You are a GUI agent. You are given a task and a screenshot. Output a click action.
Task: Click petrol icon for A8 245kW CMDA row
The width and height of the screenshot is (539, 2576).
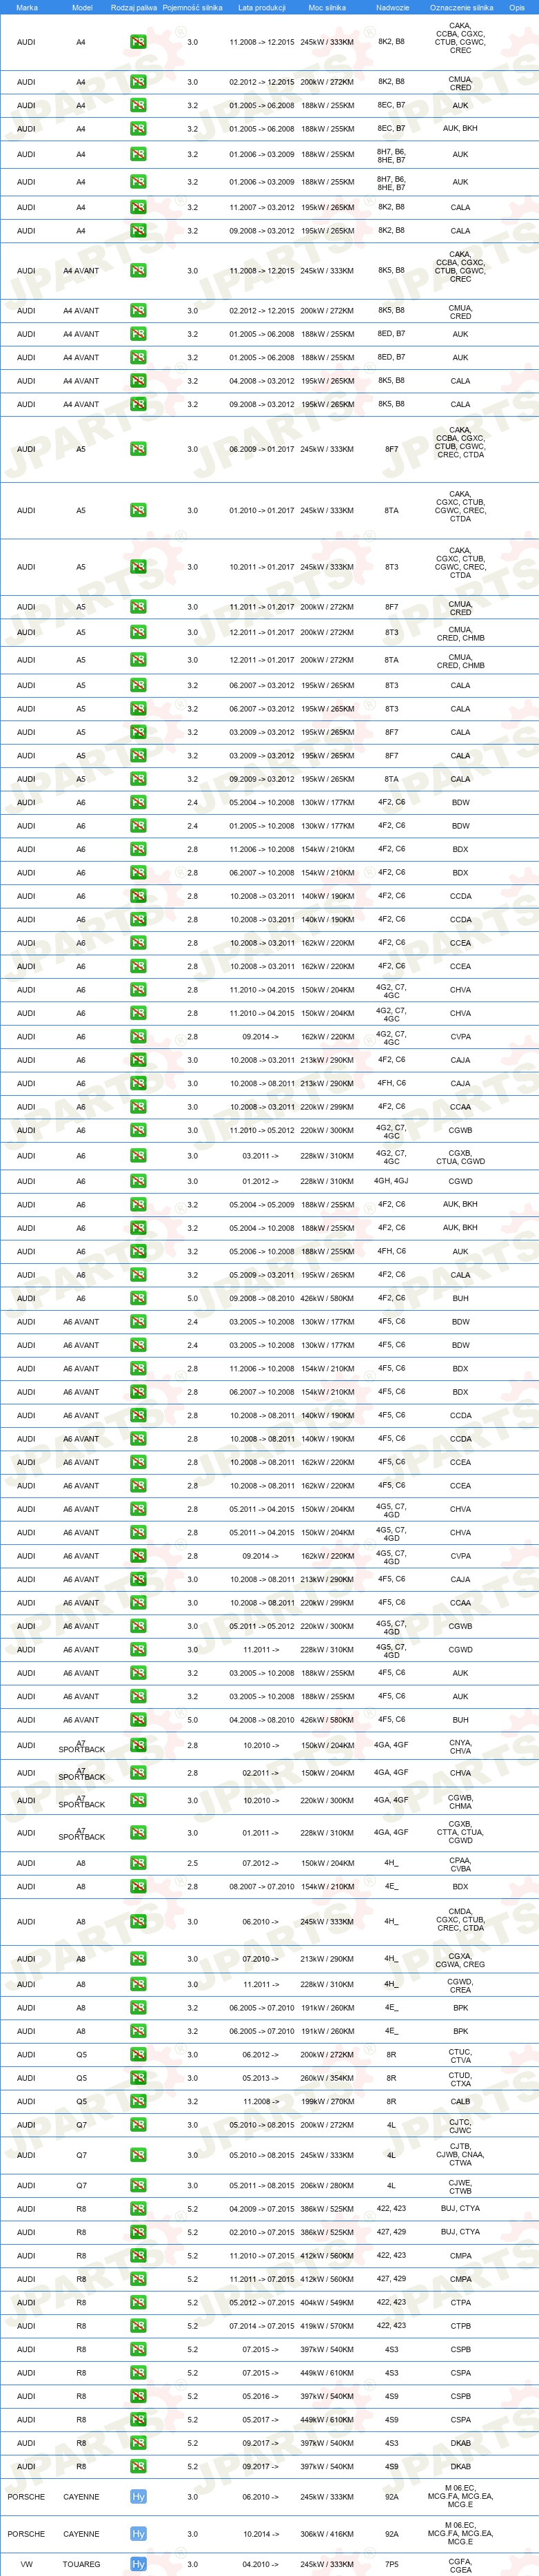pos(138,1922)
